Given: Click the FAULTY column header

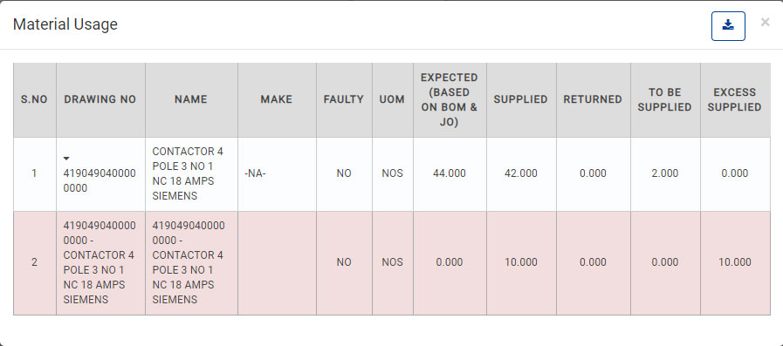Looking at the screenshot, I should [x=344, y=99].
